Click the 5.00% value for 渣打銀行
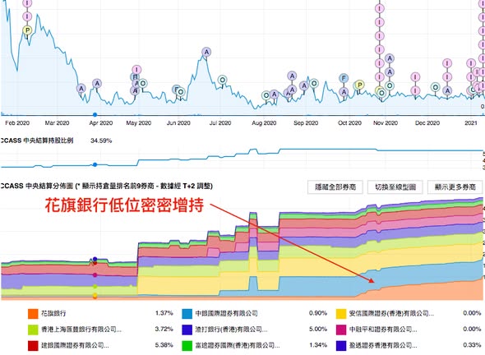The height and width of the screenshot is (355, 485). click(318, 329)
